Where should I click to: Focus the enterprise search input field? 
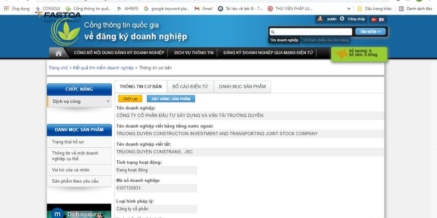(311, 31)
